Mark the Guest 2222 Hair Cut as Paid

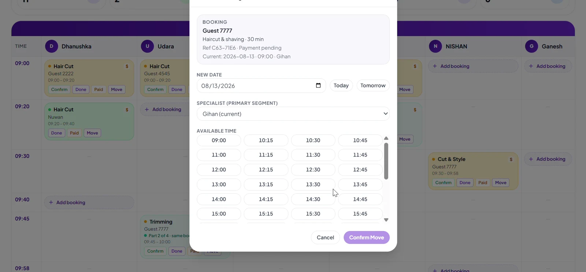pos(99,90)
